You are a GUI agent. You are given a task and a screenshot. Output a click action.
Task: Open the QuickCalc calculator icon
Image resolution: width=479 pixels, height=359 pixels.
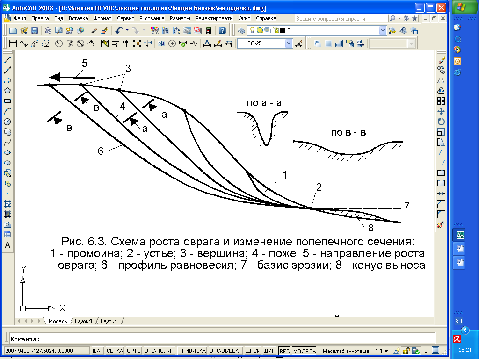[209, 30]
